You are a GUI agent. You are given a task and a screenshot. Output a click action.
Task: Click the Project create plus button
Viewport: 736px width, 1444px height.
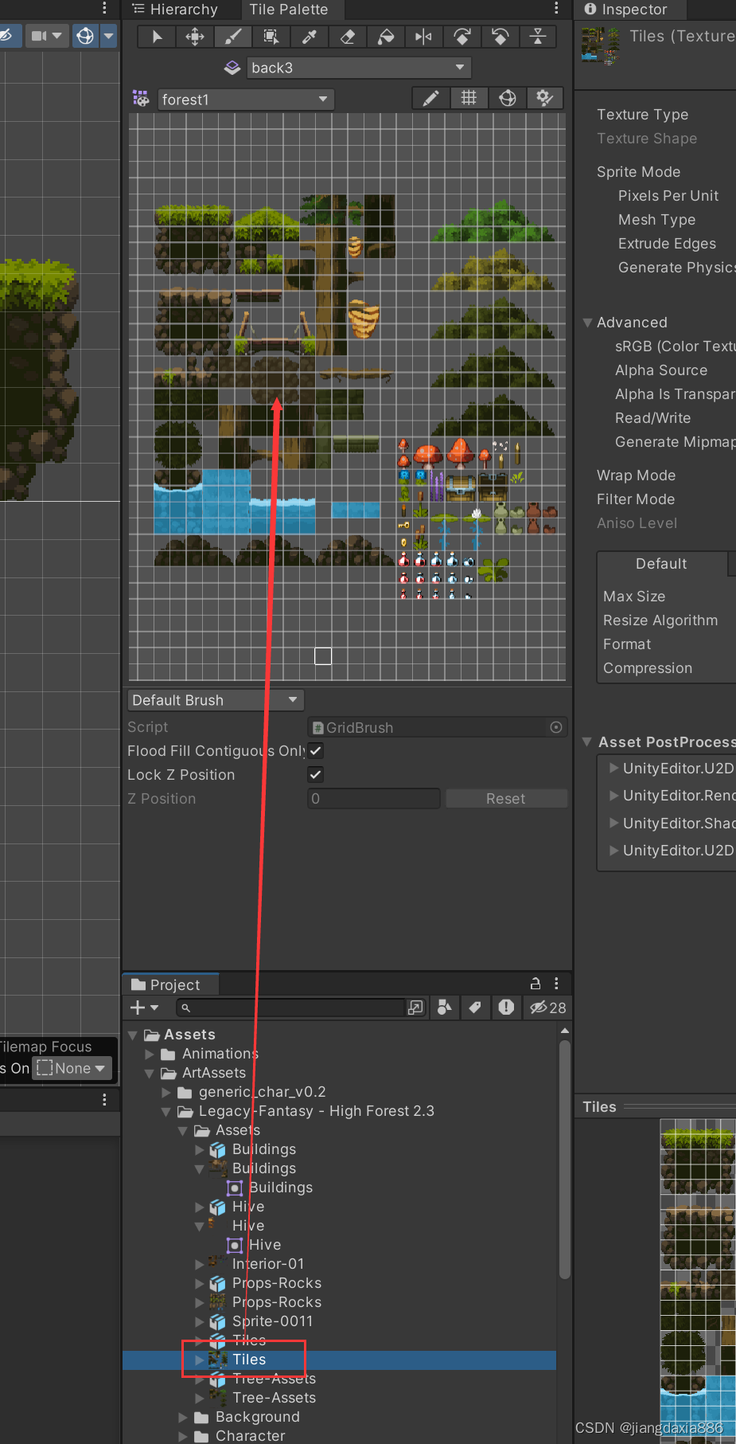pyautogui.click(x=144, y=1008)
